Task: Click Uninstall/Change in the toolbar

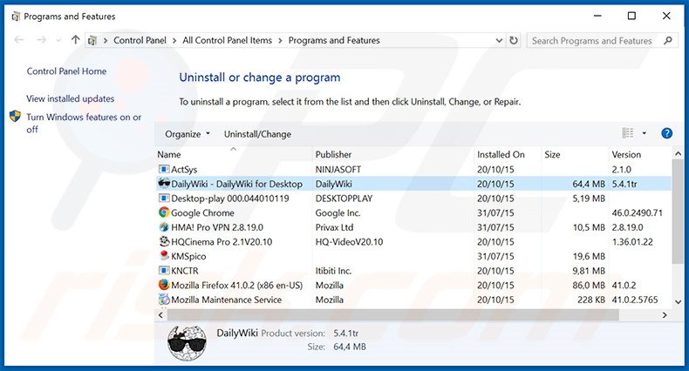Action: click(x=257, y=134)
